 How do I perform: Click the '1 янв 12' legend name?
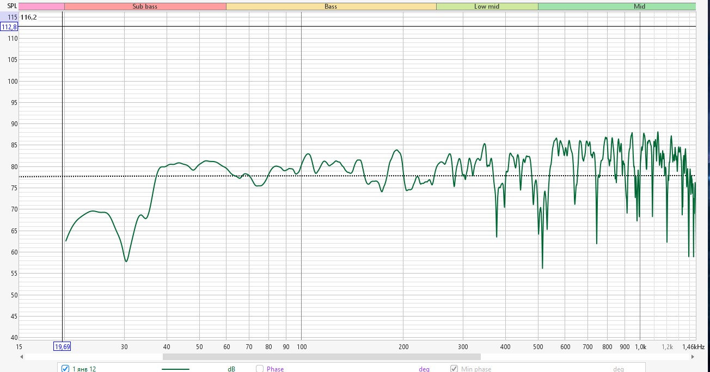[84, 369]
